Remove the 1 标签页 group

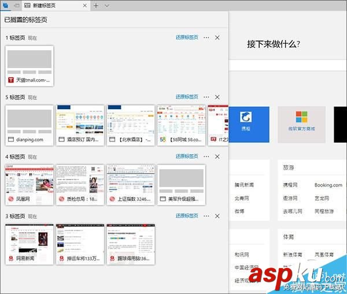(x=217, y=38)
